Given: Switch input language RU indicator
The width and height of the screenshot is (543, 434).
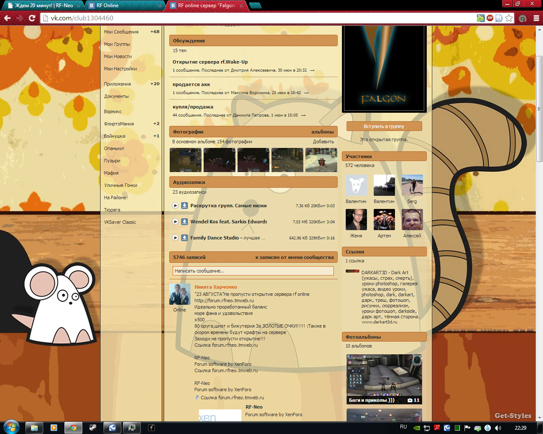Looking at the screenshot, I should (403, 427).
